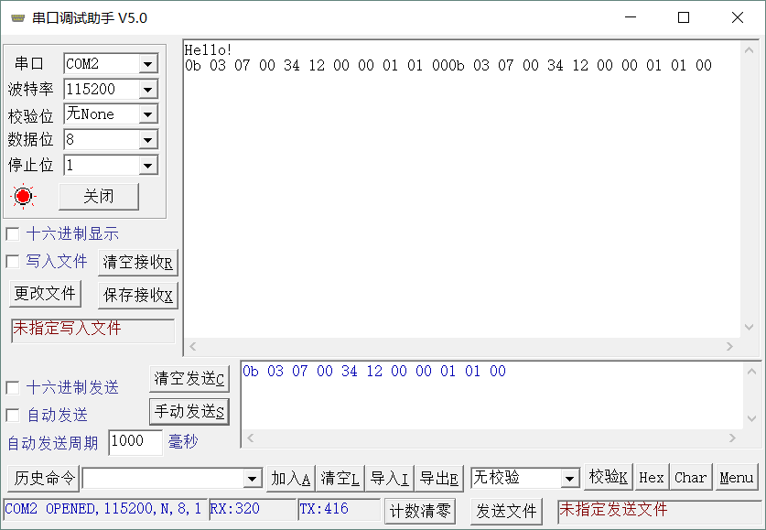Minimize the 串口调试助手 window
Screen dimensions: 766x530
(631, 17)
